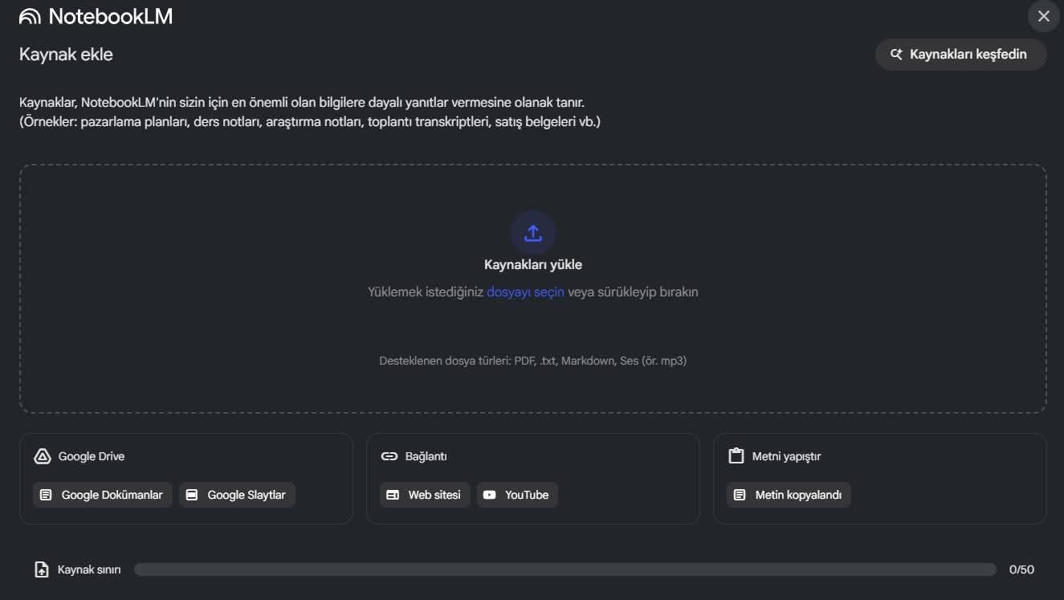Open Kaynakları keşfedin button
This screenshot has height=600, width=1064.
pos(960,55)
